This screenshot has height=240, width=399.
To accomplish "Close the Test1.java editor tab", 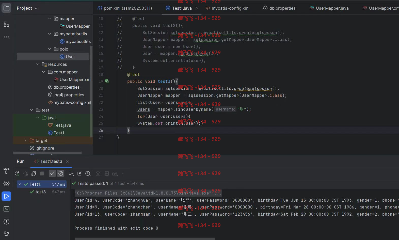I will (x=197, y=8).
